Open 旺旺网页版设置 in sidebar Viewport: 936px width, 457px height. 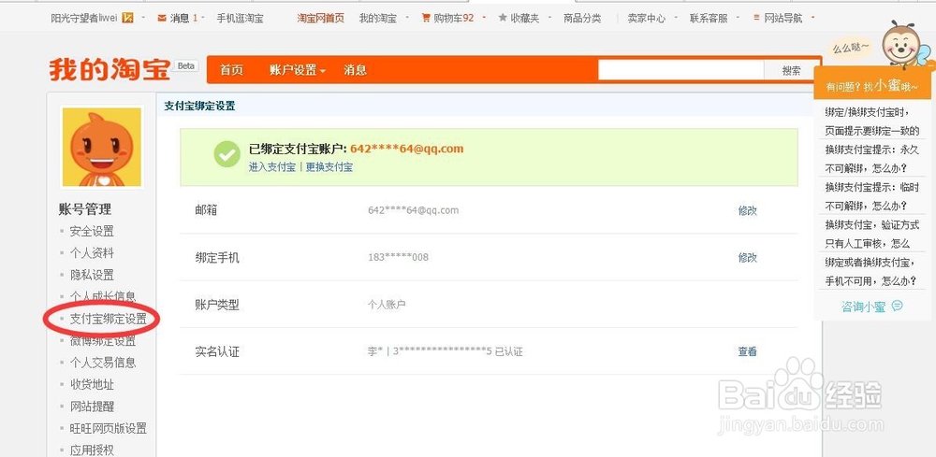tap(108, 428)
